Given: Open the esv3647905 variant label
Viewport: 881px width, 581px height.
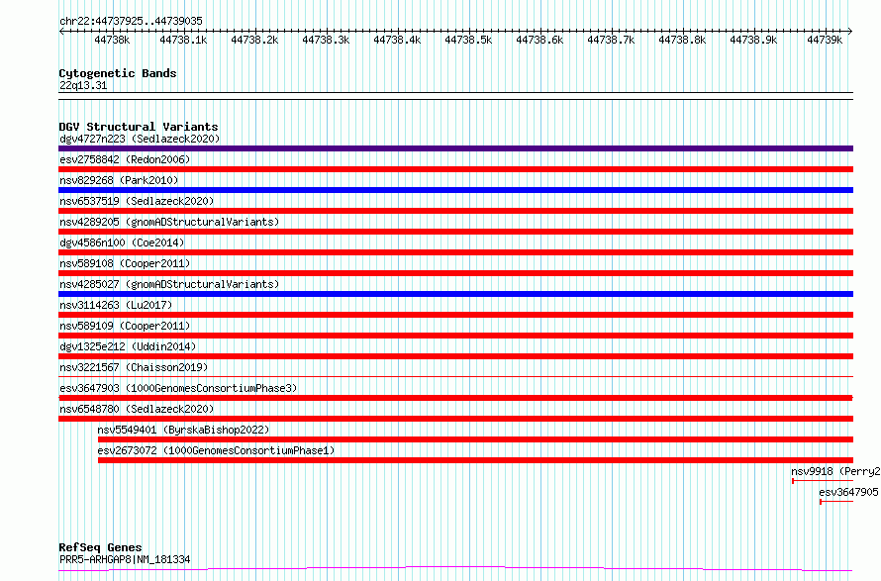Looking at the screenshot, I should pos(848,492).
